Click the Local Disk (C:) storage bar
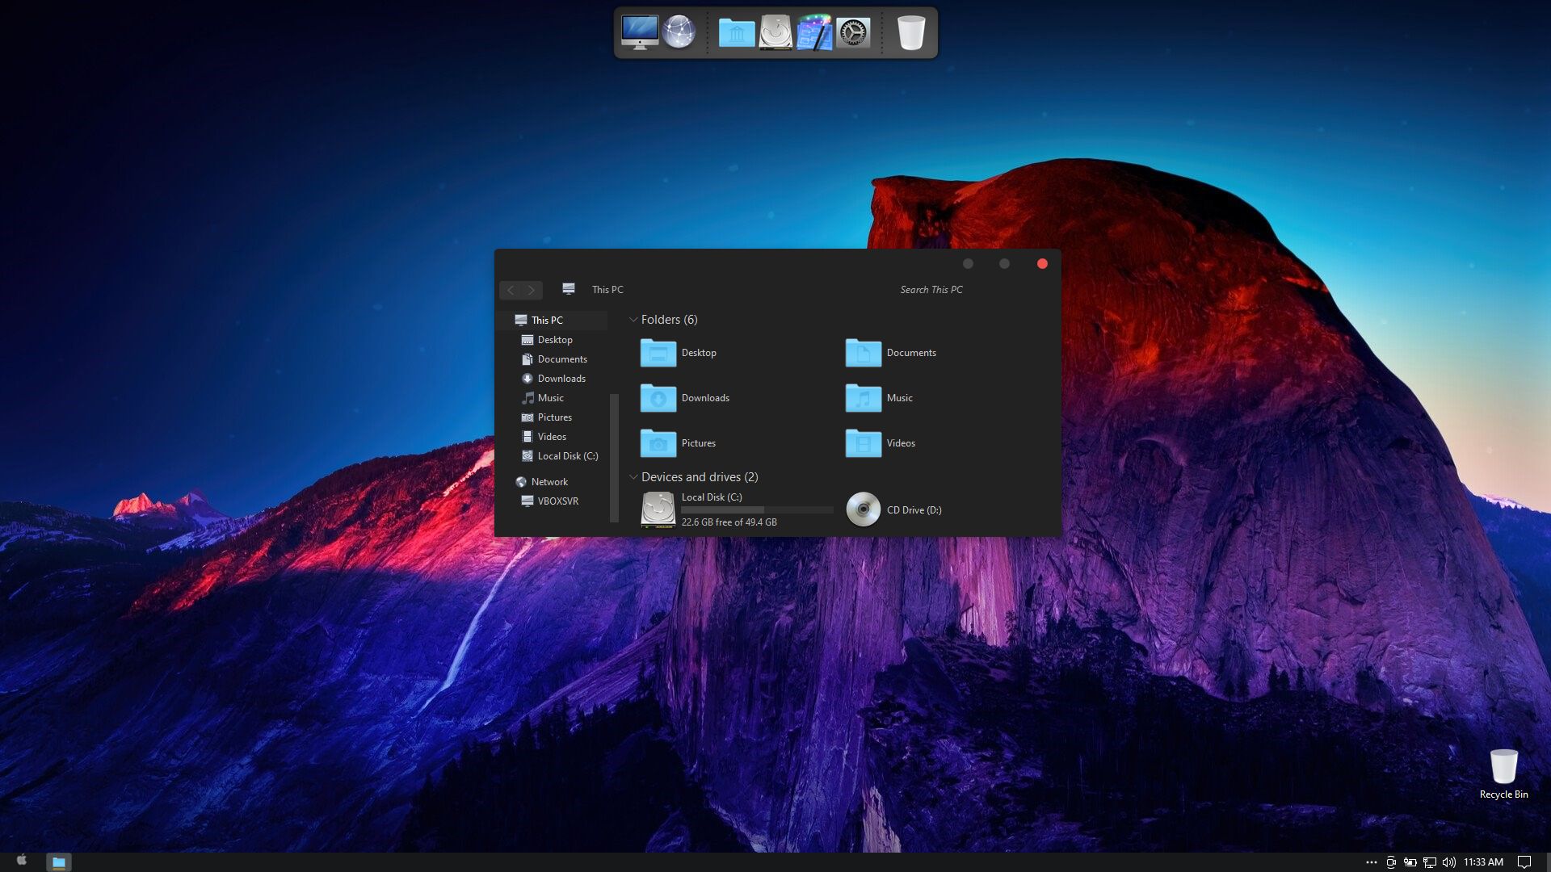 757,510
